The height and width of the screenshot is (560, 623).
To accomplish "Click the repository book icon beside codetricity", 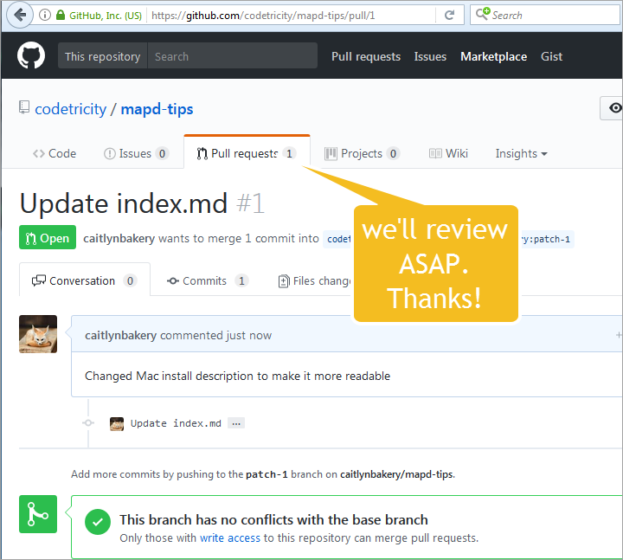I will [24, 107].
